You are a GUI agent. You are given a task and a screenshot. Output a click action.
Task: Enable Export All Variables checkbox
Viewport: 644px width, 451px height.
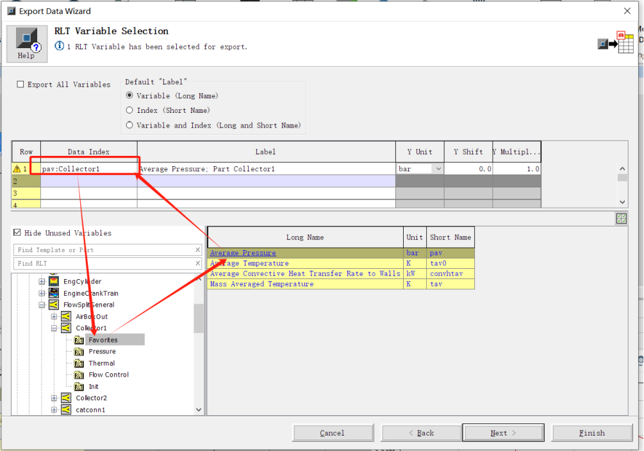(x=20, y=84)
